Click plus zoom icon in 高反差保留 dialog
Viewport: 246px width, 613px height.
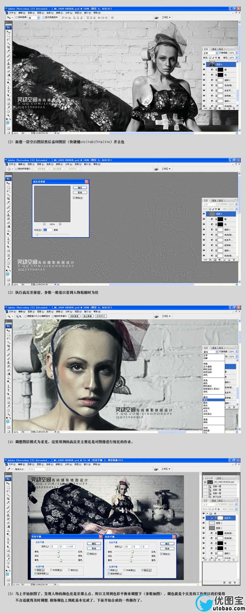click(x=60, y=224)
